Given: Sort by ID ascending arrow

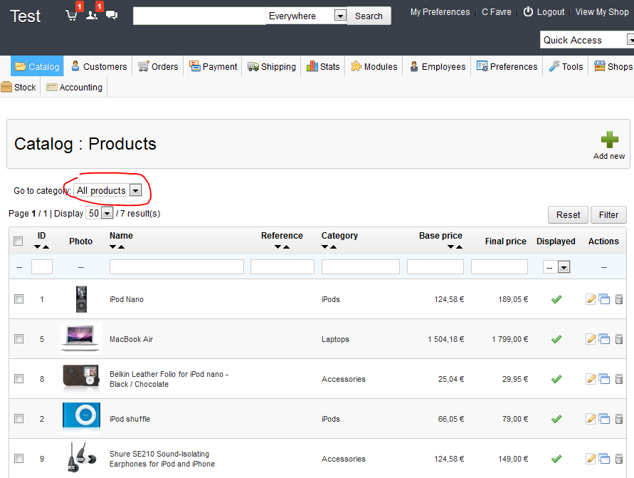Looking at the screenshot, I should [46, 247].
